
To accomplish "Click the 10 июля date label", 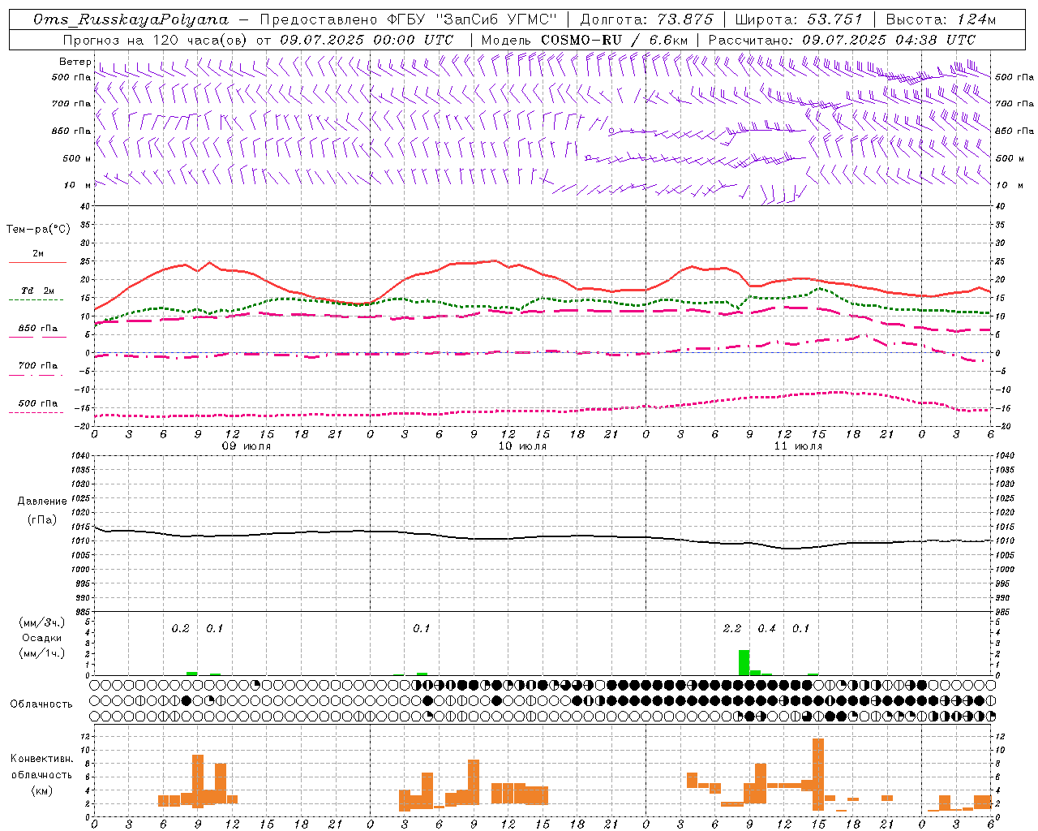I will [x=522, y=446].
